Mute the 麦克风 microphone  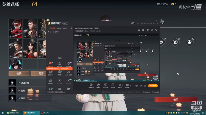coord(120,86)
